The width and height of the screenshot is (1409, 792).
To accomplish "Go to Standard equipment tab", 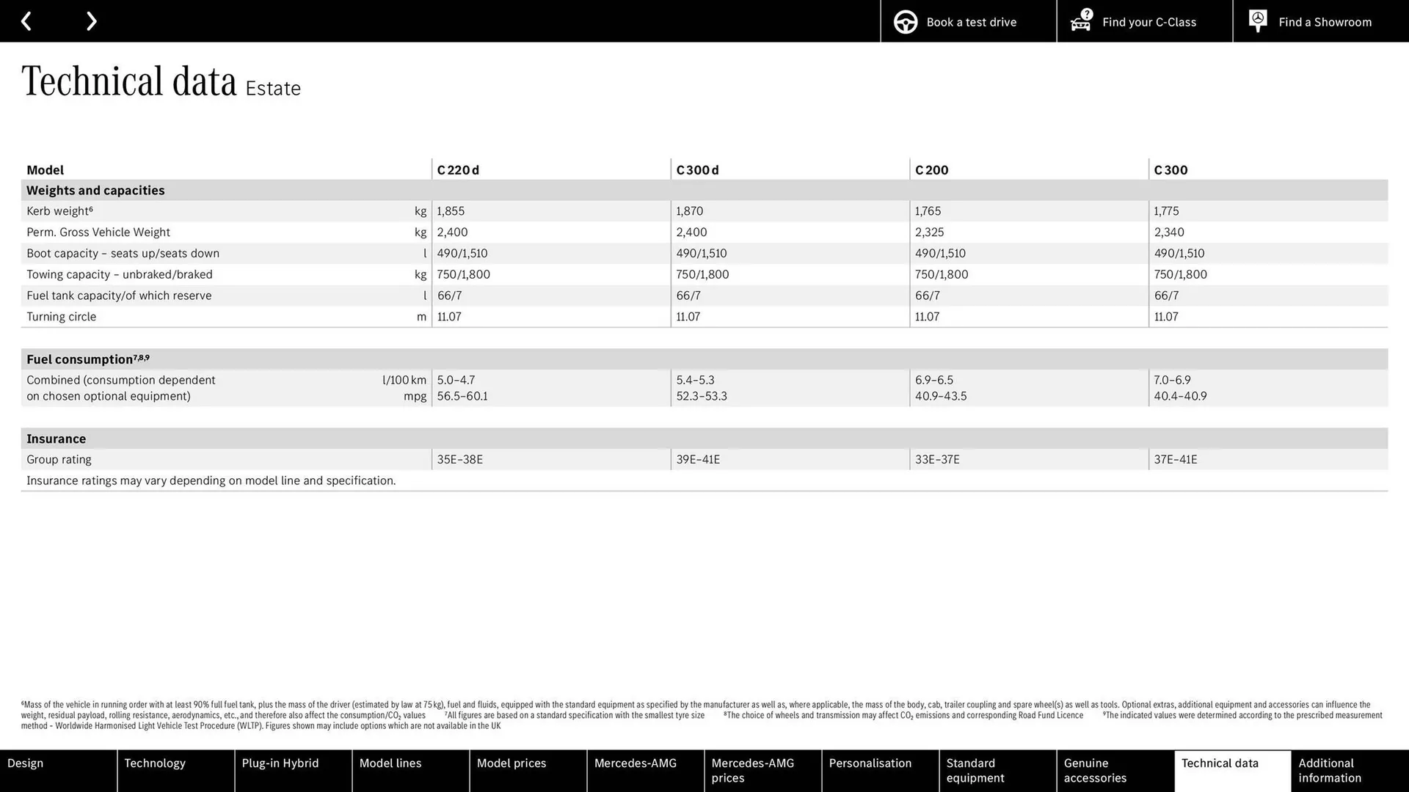I will tap(997, 770).
